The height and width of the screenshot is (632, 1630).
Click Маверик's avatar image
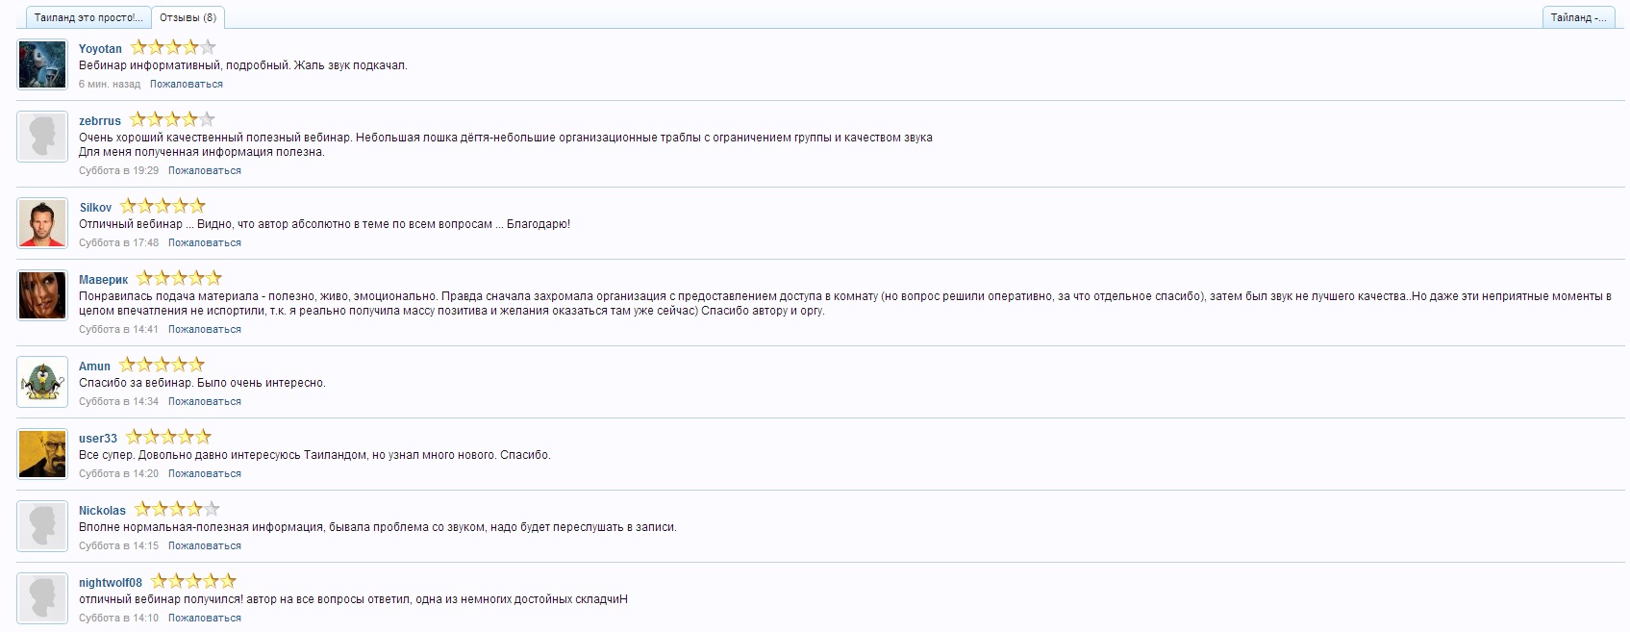[x=42, y=295]
